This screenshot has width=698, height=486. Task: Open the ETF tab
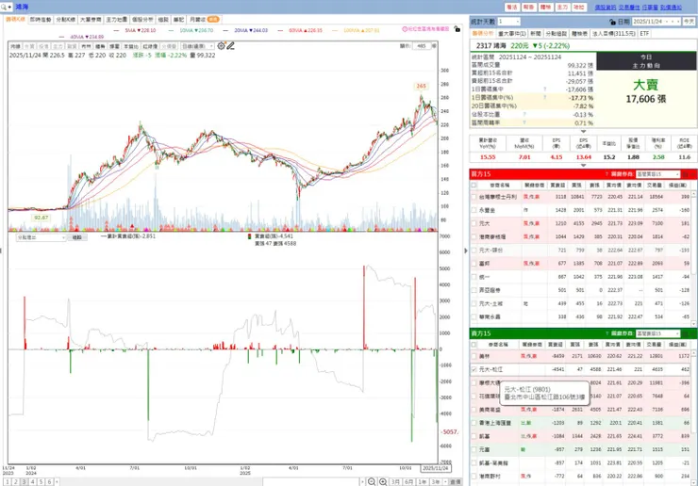pyautogui.click(x=644, y=33)
